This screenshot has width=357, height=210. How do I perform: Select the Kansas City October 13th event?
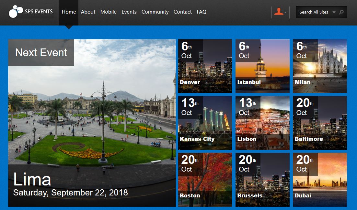(x=205, y=123)
